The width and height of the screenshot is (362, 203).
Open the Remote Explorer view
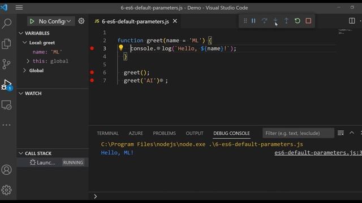(x=6, y=105)
